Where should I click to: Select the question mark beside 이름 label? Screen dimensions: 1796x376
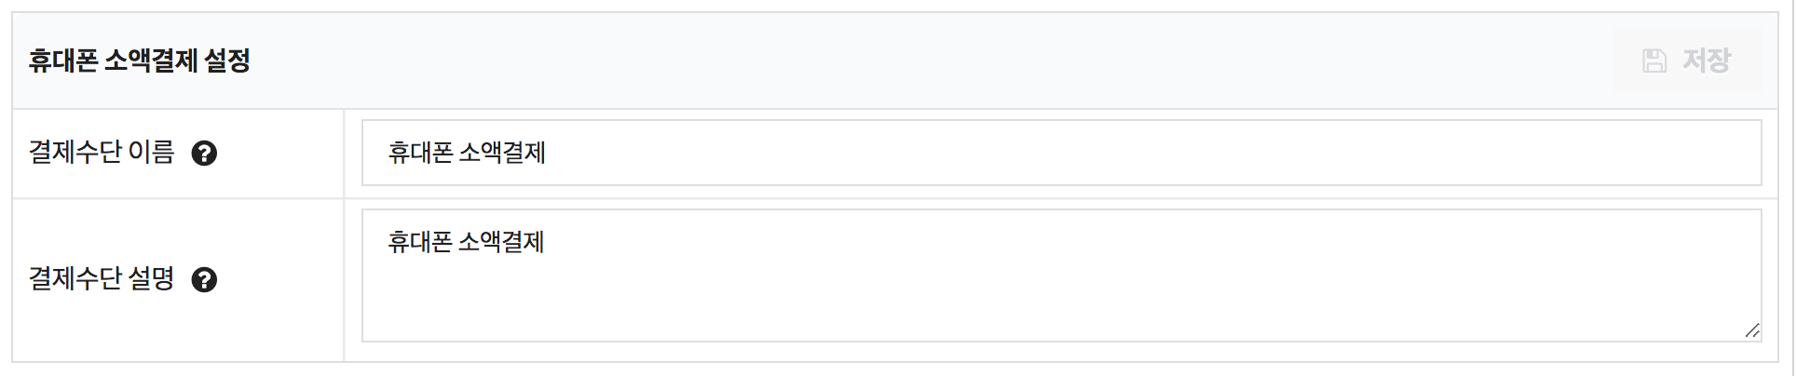click(204, 154)
